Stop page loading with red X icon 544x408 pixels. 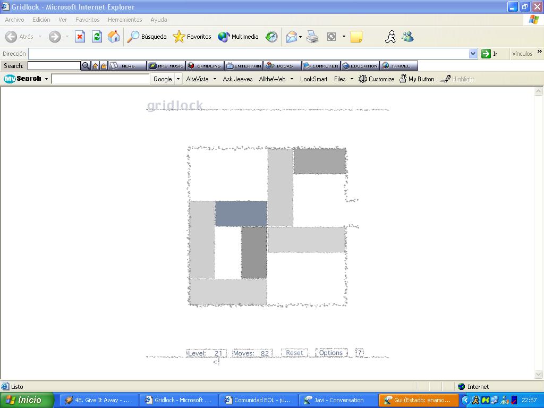click(x=80, y=37)
